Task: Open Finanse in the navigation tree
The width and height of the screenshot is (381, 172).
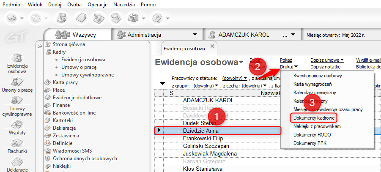Action: pos(61,105)
